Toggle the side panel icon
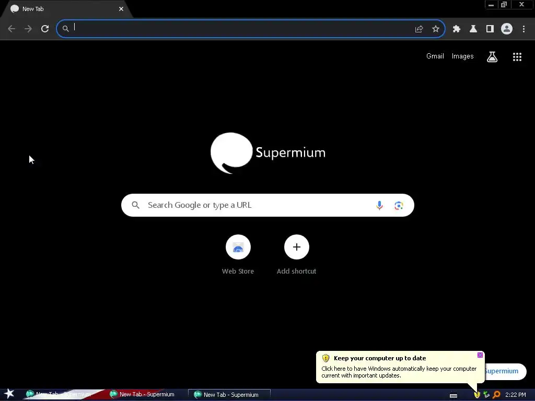Viewport: 535px width, 401px height. [490, 29]
